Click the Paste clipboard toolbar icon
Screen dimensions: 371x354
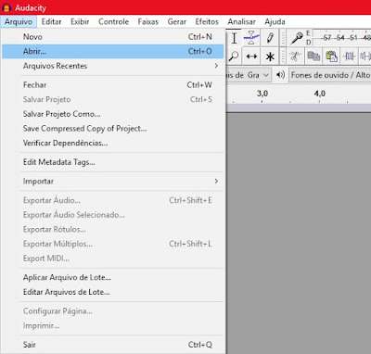[331, 57]
